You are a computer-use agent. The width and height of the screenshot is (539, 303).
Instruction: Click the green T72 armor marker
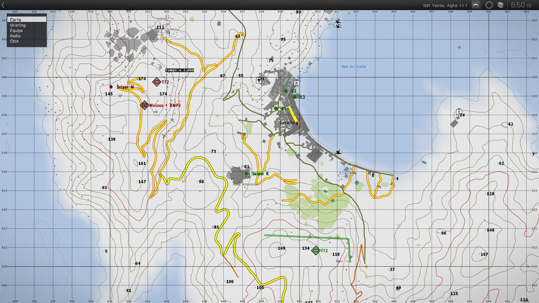tap(316, 250)
